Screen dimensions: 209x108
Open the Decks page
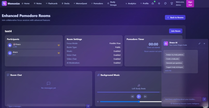pos(66,4)
